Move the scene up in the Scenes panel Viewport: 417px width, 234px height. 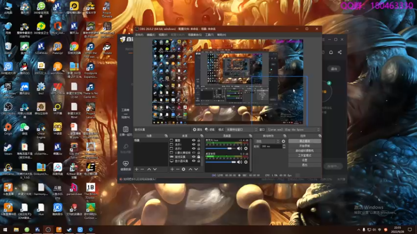[149, 170]
